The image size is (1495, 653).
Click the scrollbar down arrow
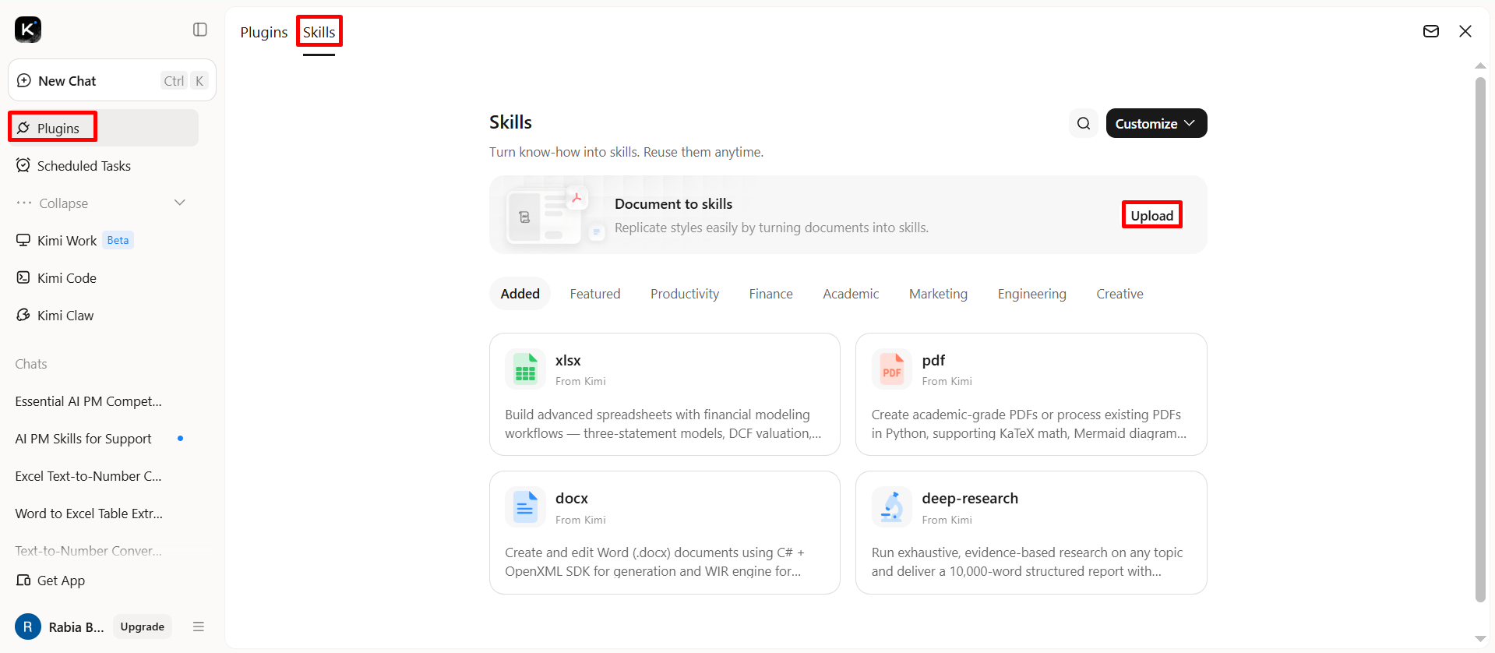click(1480, 639)
